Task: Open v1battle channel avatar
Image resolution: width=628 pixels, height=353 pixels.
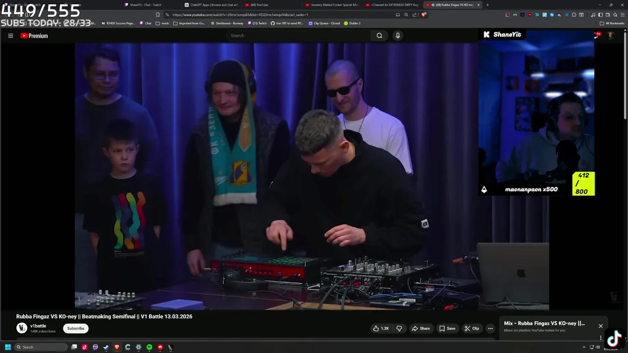Action: [x=22, y=328]
